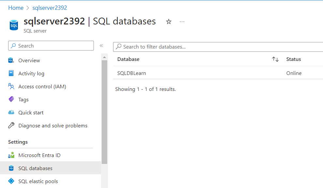323x188 pixels.
Task: Open the Activity log menu item
Action: tap(31, 74)
